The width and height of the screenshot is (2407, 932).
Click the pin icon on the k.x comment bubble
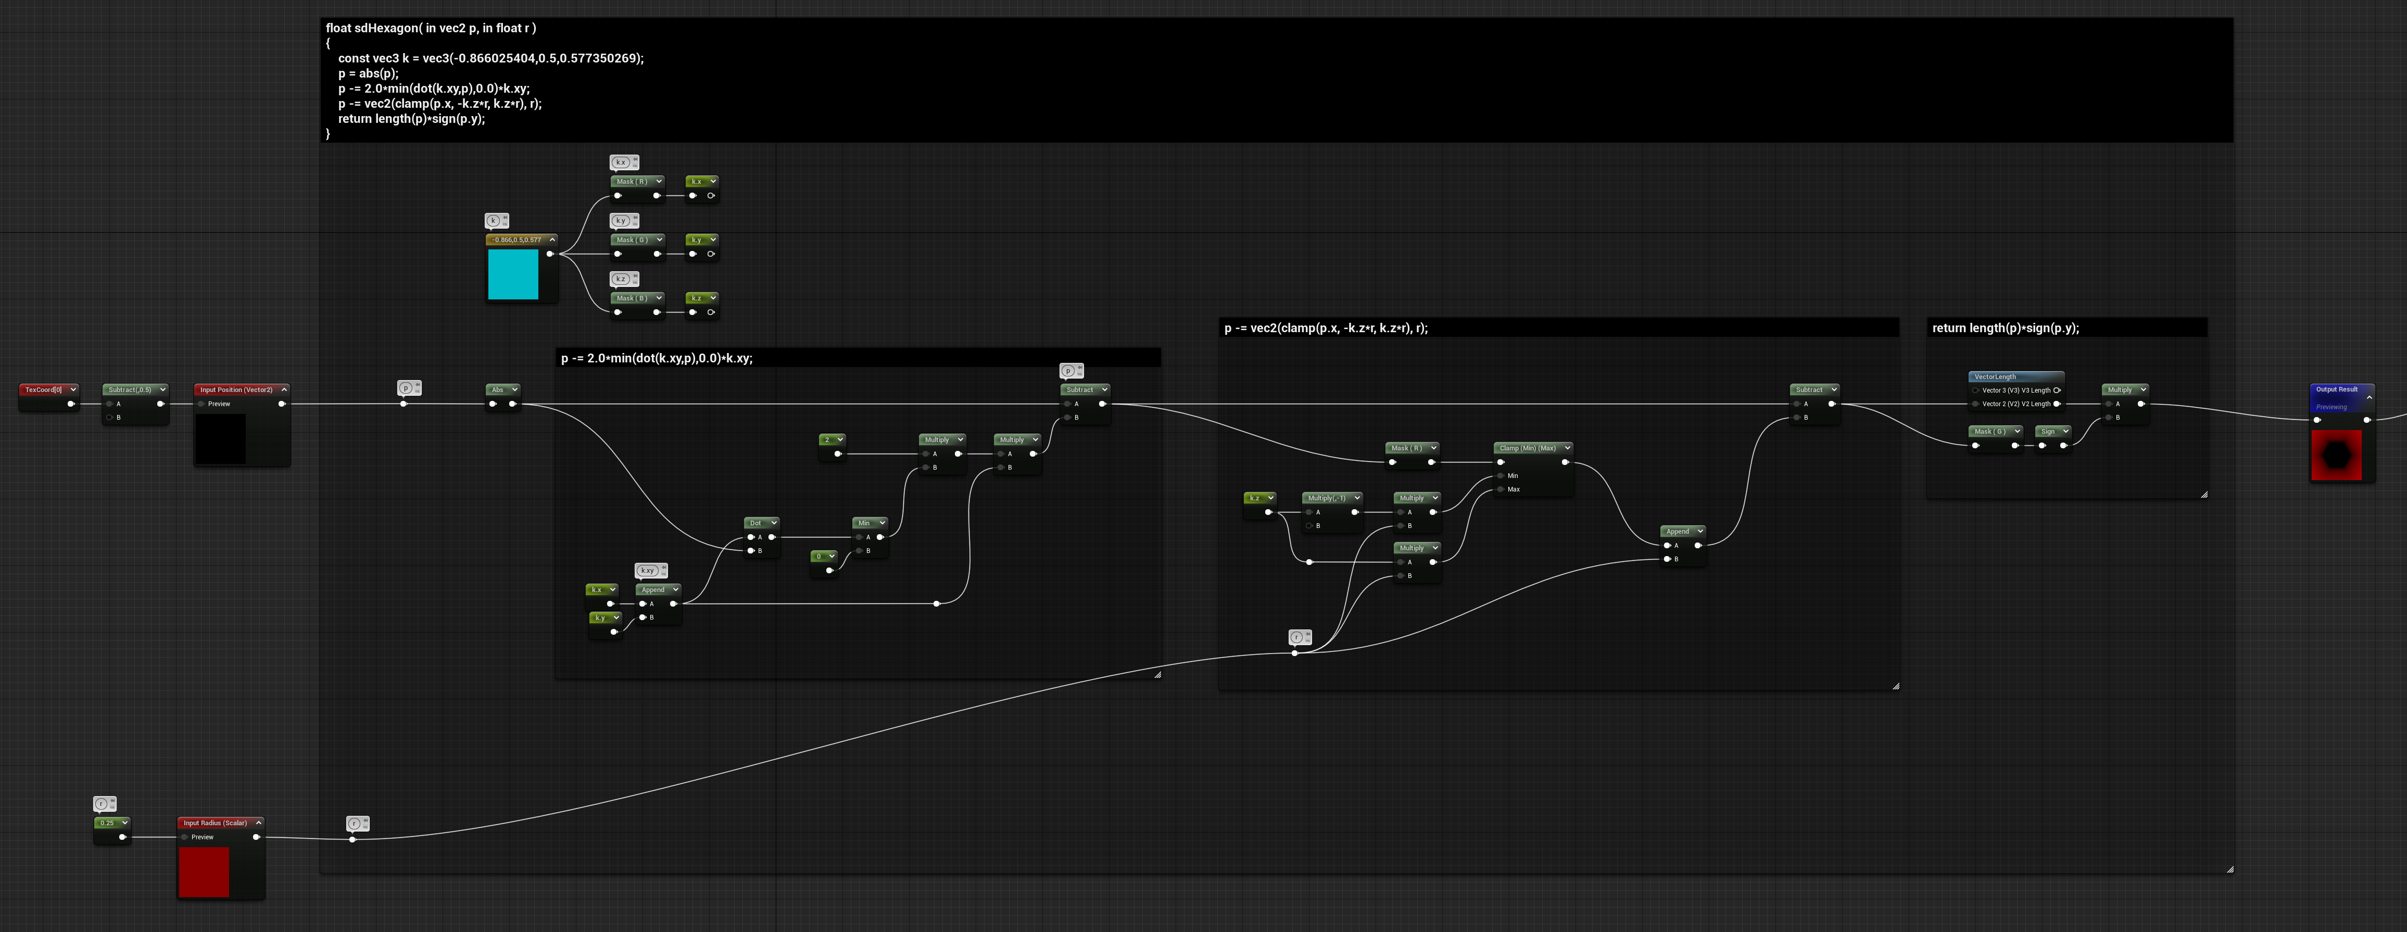[635, 159]
